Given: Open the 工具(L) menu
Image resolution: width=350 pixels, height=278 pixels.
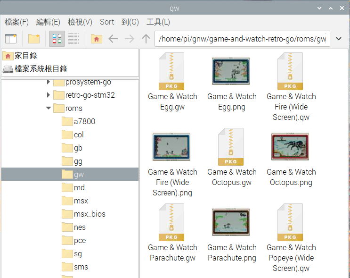Looking at the screenshot, I should click(158, 22).
